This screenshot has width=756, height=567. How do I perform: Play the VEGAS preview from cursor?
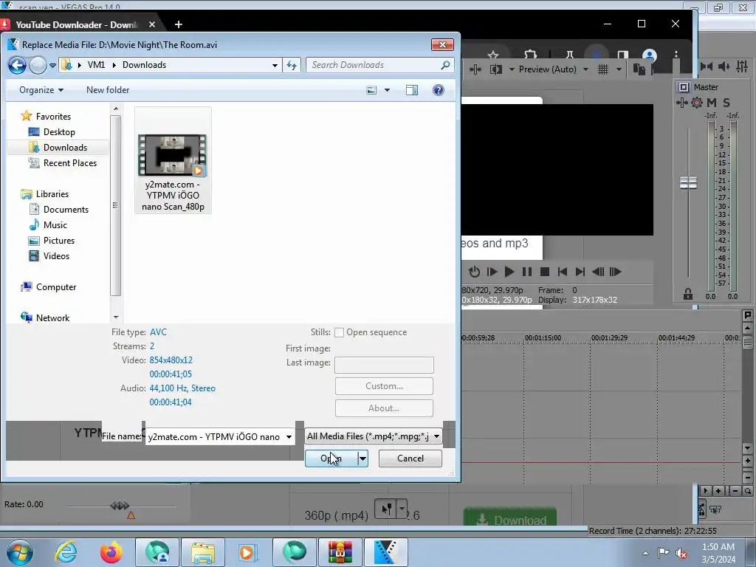509,272
